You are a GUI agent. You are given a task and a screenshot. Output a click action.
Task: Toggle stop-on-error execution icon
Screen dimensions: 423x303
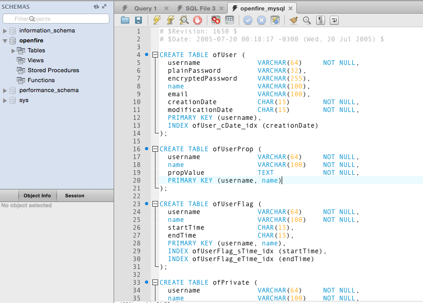pos(216,20)
